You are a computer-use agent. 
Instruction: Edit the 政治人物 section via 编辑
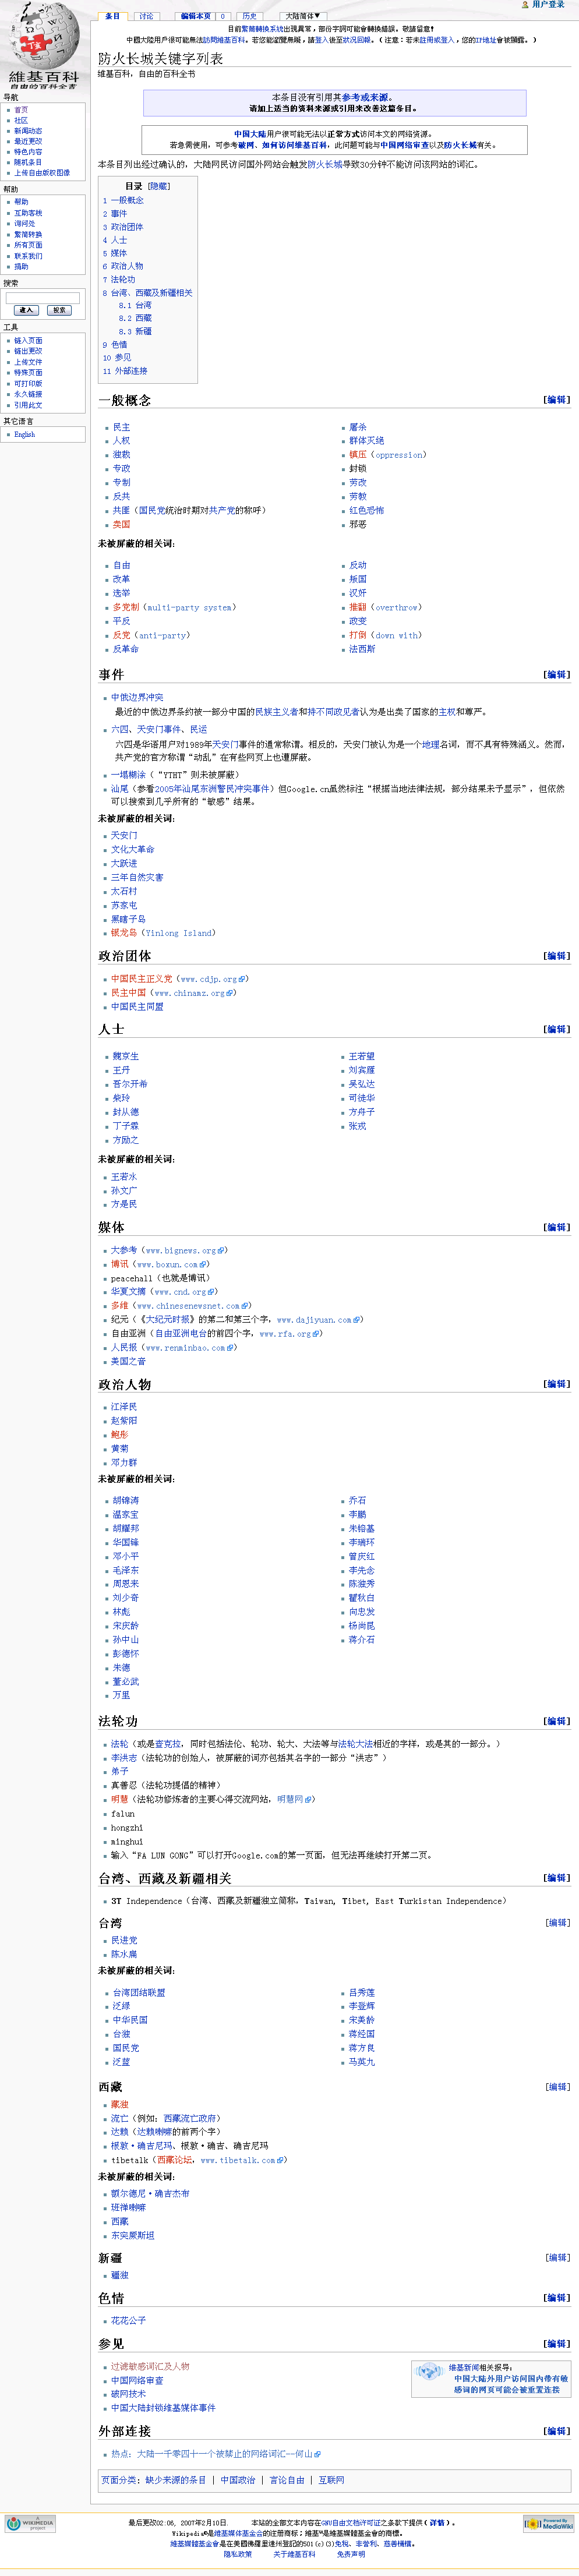[557, 1384]
